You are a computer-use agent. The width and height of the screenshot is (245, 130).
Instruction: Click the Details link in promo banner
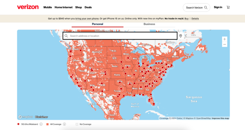click(195, 18)
